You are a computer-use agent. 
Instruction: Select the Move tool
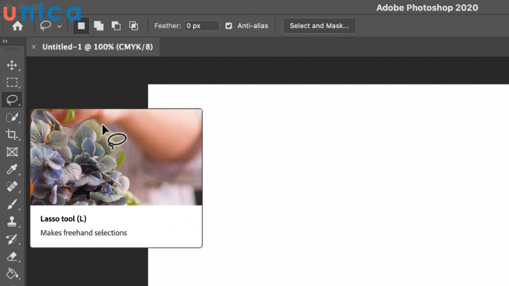pyautogui.click(x=12, y=65)
